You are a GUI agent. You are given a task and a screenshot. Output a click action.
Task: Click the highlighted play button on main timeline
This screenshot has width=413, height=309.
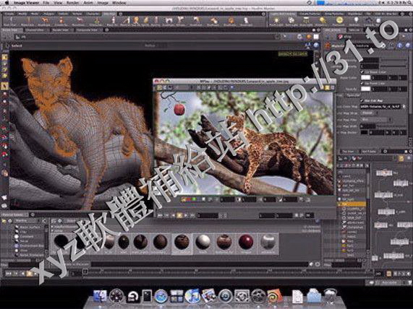[29, 274]
